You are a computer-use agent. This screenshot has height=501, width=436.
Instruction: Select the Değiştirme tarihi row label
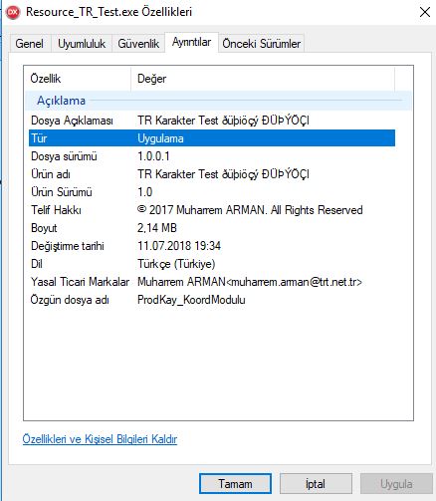point(68,246)
